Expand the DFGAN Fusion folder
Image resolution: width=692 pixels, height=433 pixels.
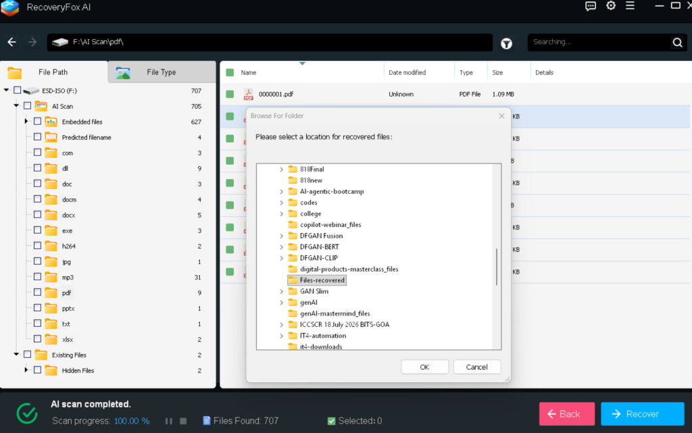pyautogui.click(x=281, y=236)
